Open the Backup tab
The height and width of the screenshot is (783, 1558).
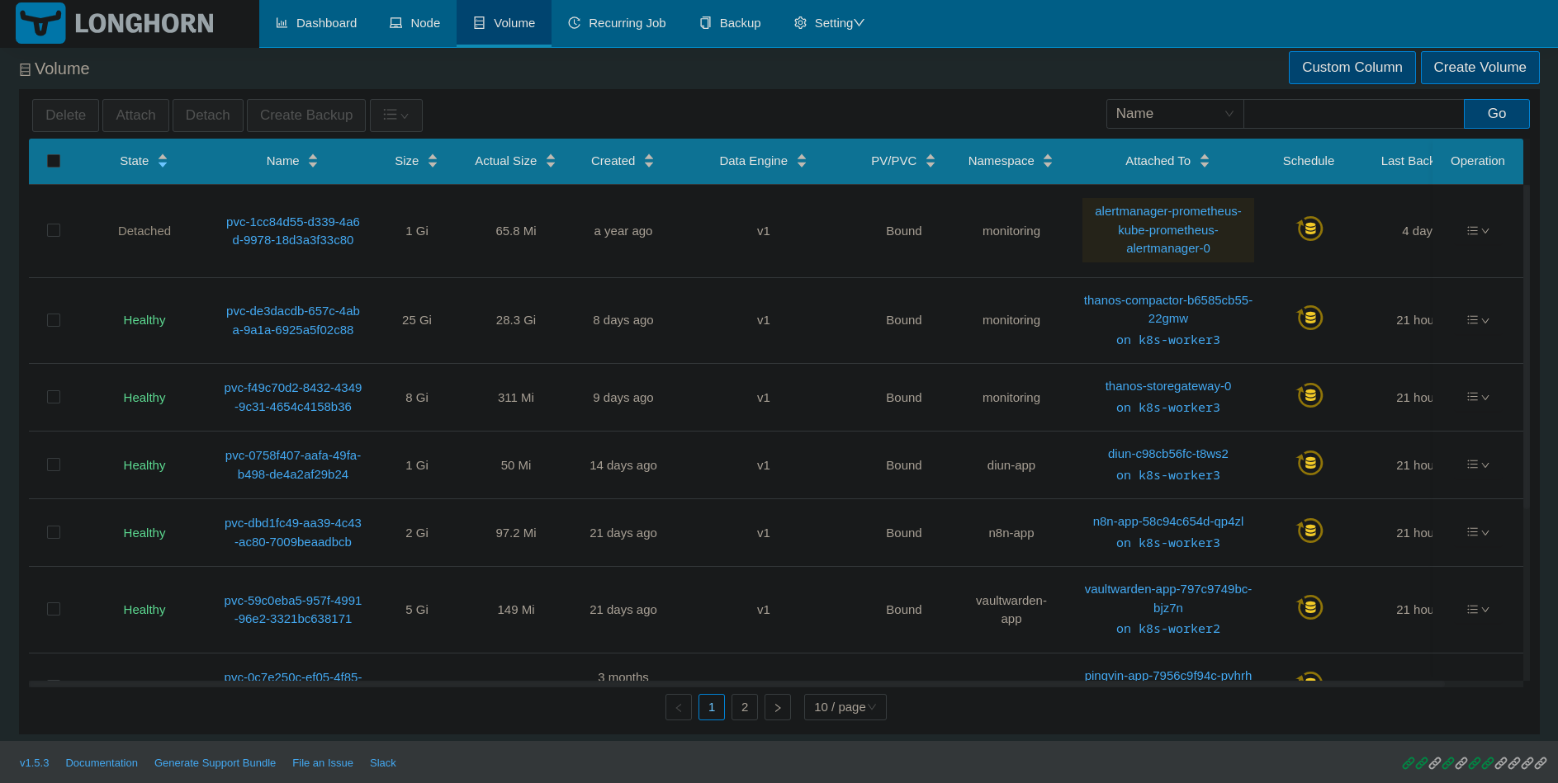tap(730, 23)
